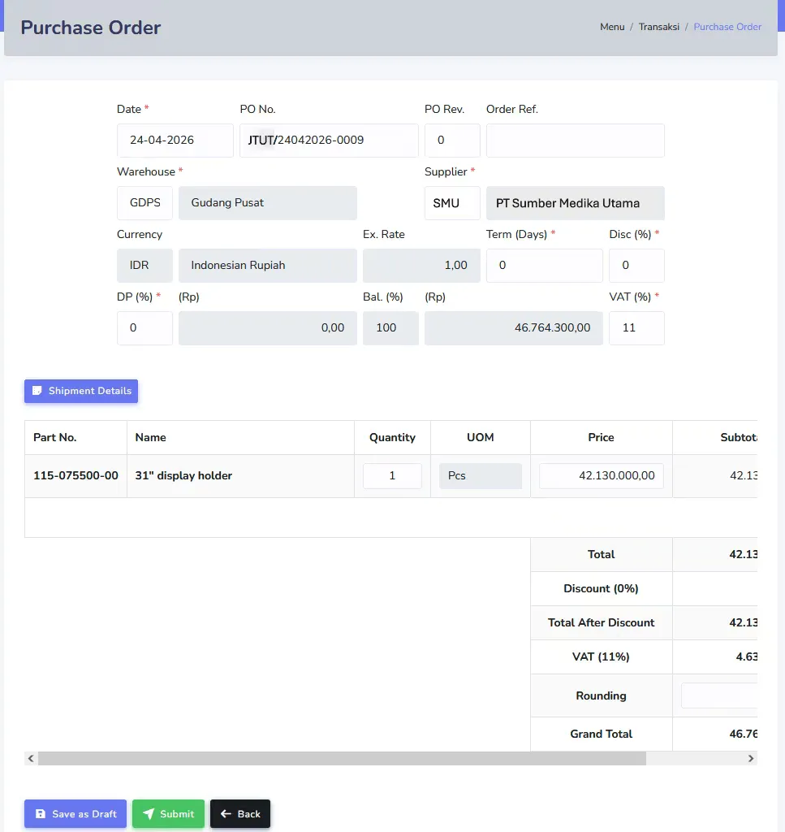Open the Transaksi breadcrumb link

pos(659,27)
